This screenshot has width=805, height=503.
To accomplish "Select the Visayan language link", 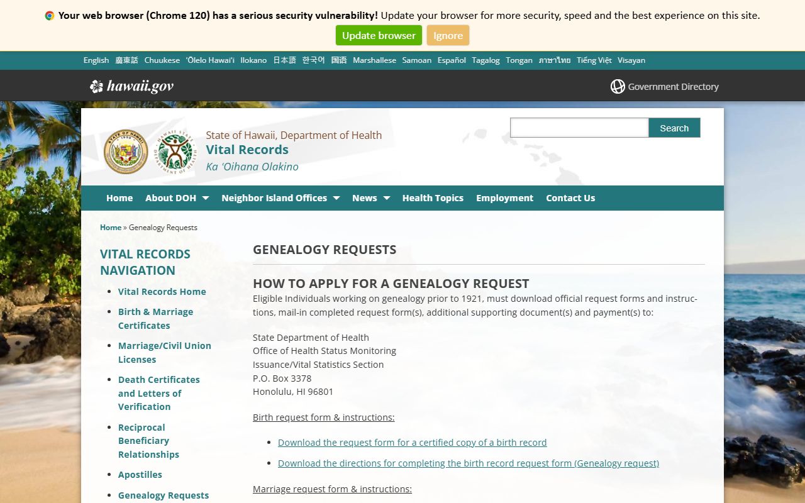I will (x=631, y=60).
